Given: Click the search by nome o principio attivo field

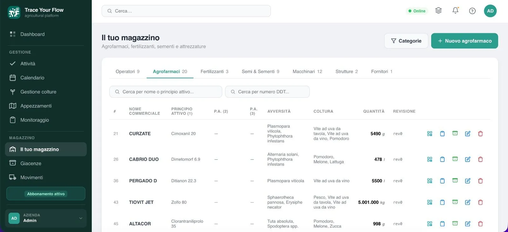Looking at the screenshot, I should (x=166, y=92).
